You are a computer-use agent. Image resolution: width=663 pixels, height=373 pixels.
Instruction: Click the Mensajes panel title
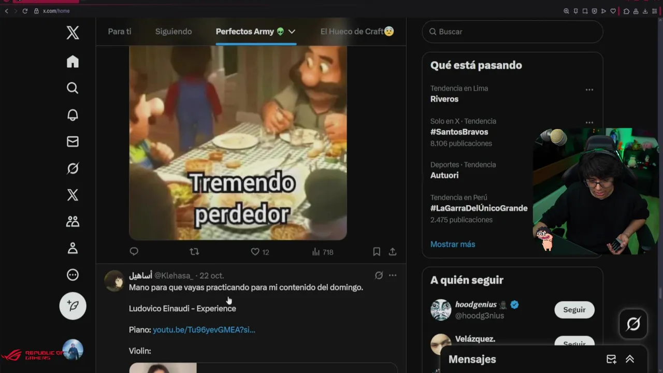tap(472, 359)
